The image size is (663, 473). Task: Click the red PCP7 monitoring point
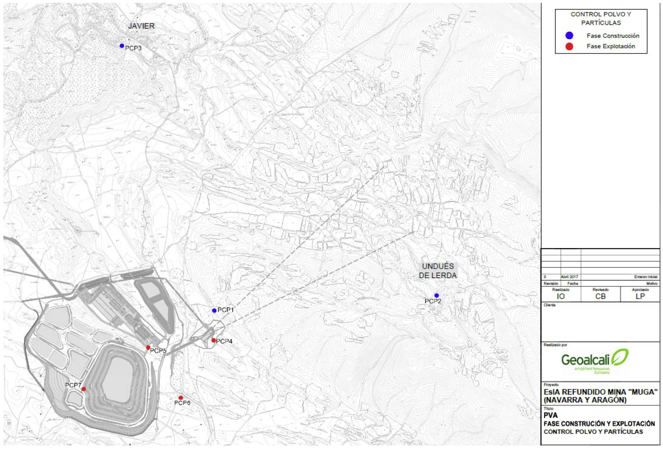[x=84, y=389]
